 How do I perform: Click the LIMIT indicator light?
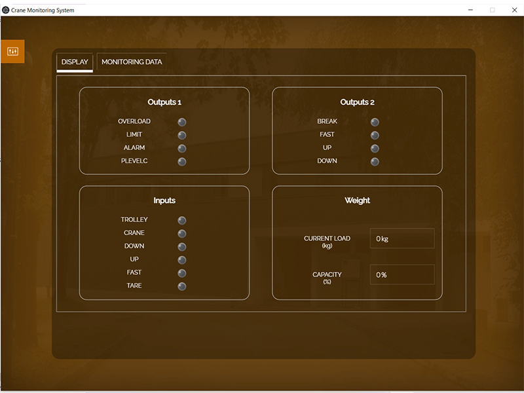click(182, 135)
